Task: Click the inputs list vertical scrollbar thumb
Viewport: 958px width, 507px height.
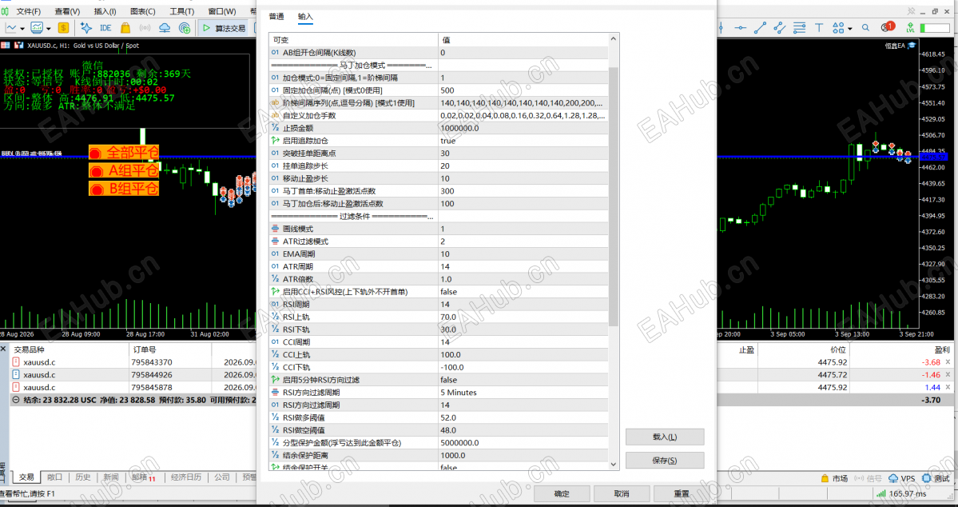Action: [614, 196]
